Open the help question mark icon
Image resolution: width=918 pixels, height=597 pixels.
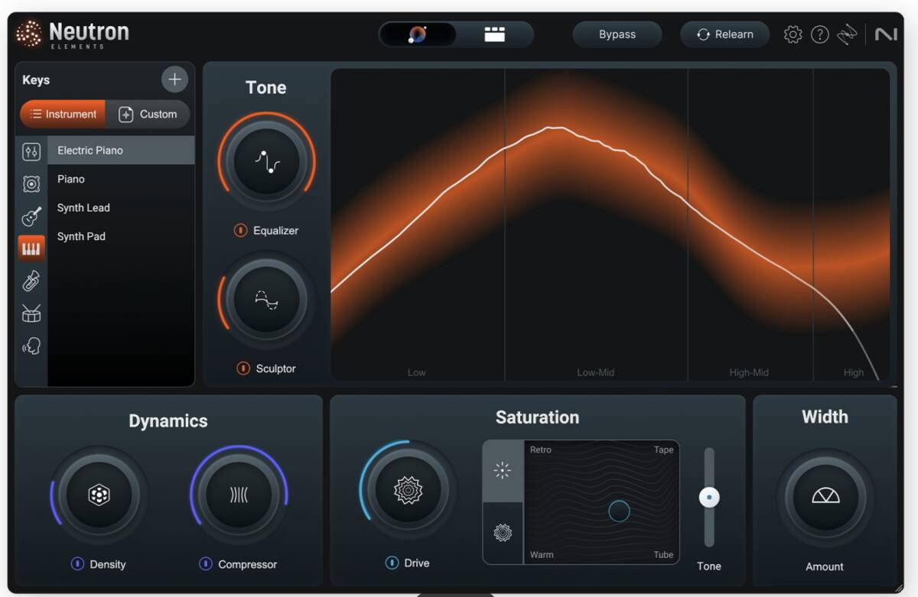[x=820, y=34]
